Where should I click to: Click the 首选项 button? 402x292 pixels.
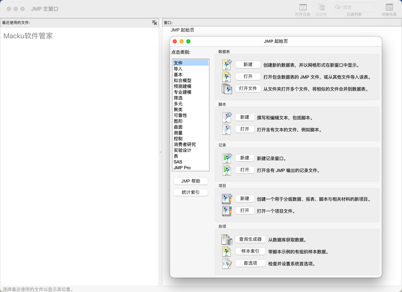(x=250, y=263)
